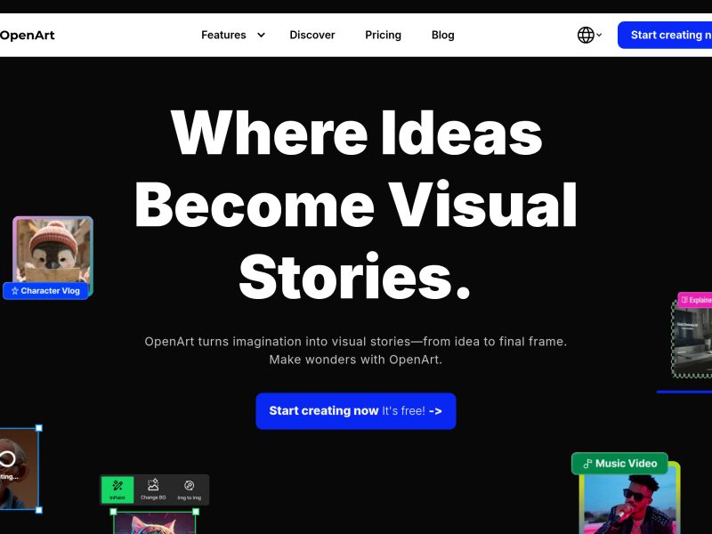
Task: Click the star icon on Character Vlog
Action: (x=14, y=291)
